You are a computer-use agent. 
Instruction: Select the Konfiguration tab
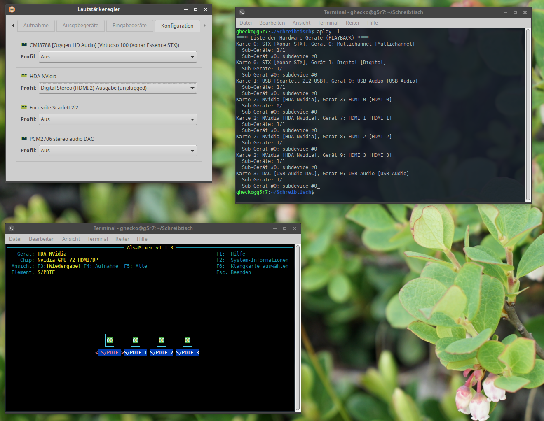177,26
